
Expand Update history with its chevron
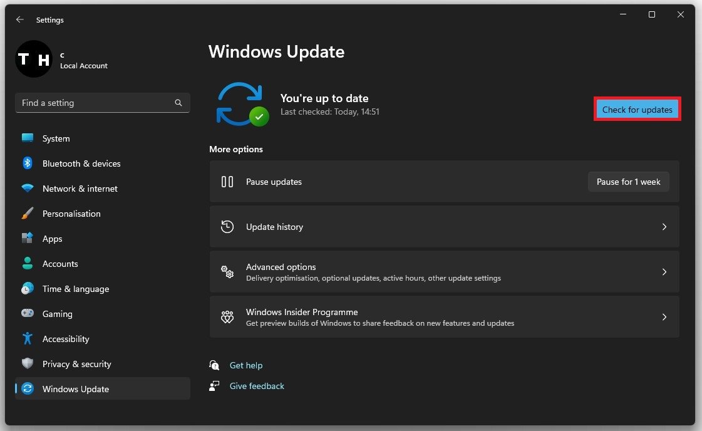(664, 227)
